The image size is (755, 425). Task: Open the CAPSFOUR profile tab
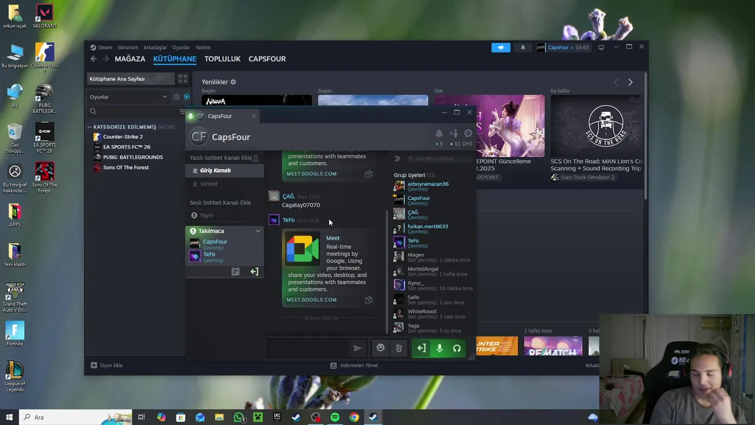[267, 59]
